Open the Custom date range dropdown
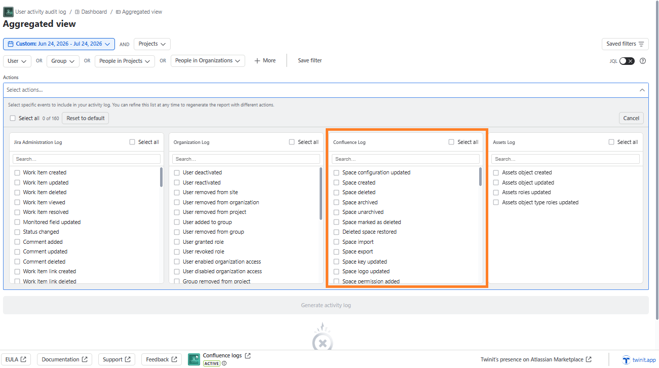This screenshot has height=368, width=659. pos(59,44)
